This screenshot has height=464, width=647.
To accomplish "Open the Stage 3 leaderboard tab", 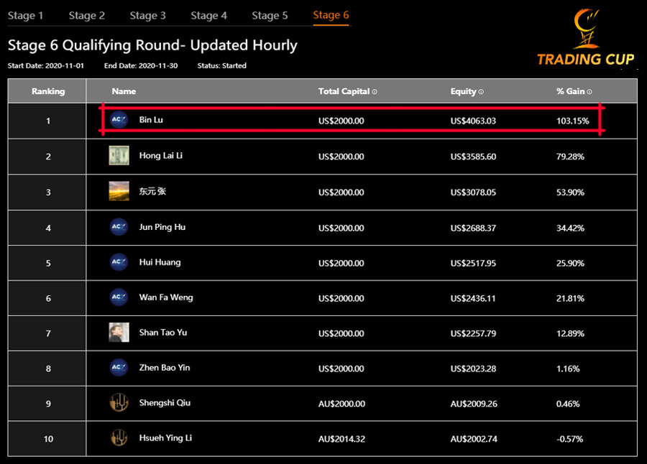I will point(147,15).
